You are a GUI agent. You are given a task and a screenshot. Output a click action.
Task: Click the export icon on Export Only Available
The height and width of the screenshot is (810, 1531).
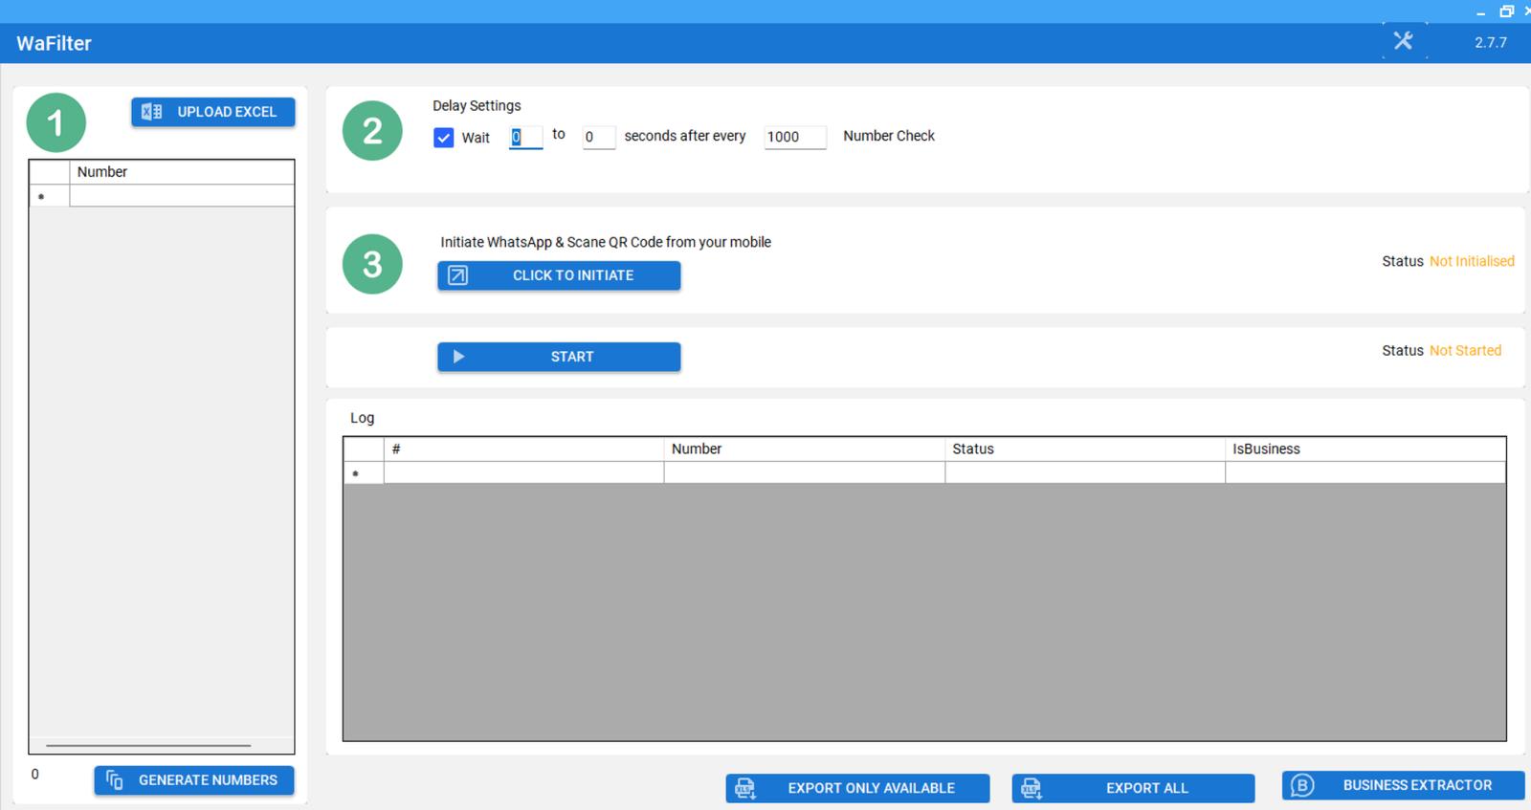[x=745, y=788]
